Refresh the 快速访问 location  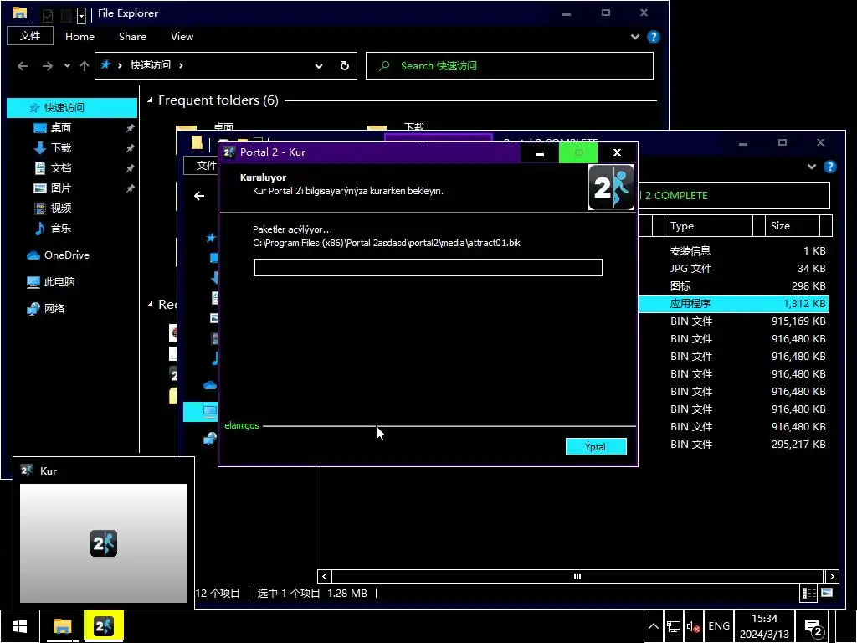[x=344, y=65]
